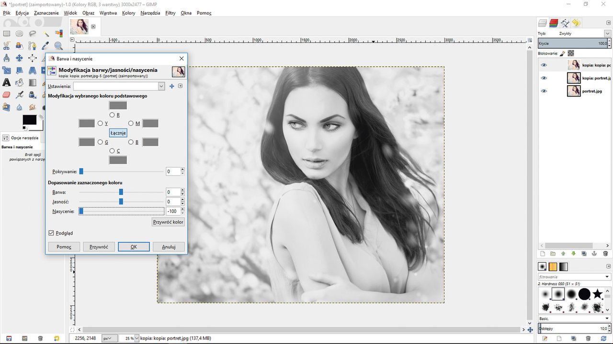This screenshot has height=344, width=613.
Task: Select the Move tool
Action: pos(19,58)
